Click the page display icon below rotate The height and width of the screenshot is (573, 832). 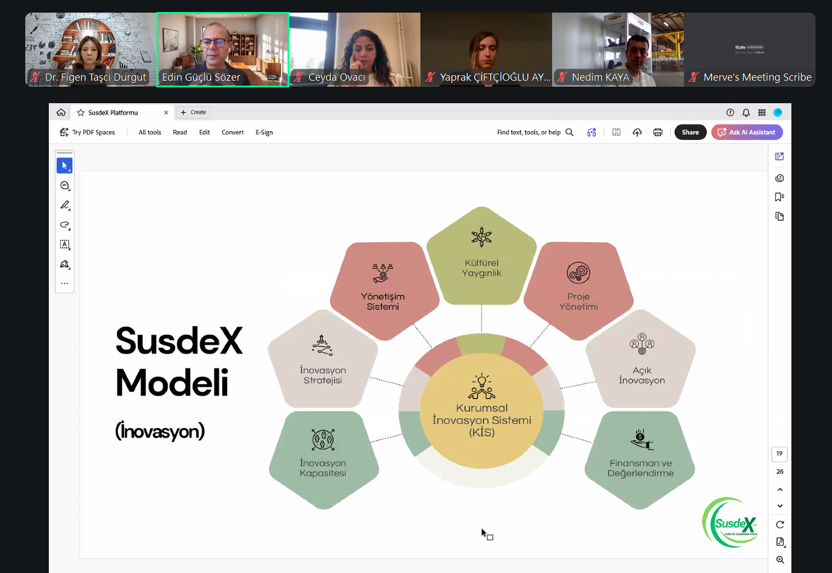click(780, 542)
